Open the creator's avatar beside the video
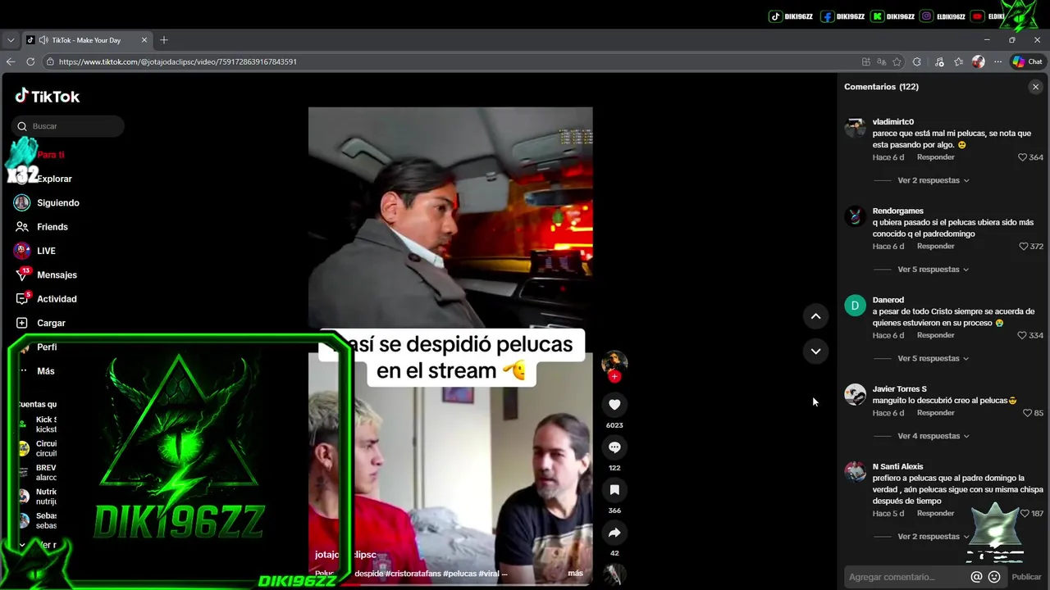1050x590 pixels. pyautogui.click(x=614, y=362)
